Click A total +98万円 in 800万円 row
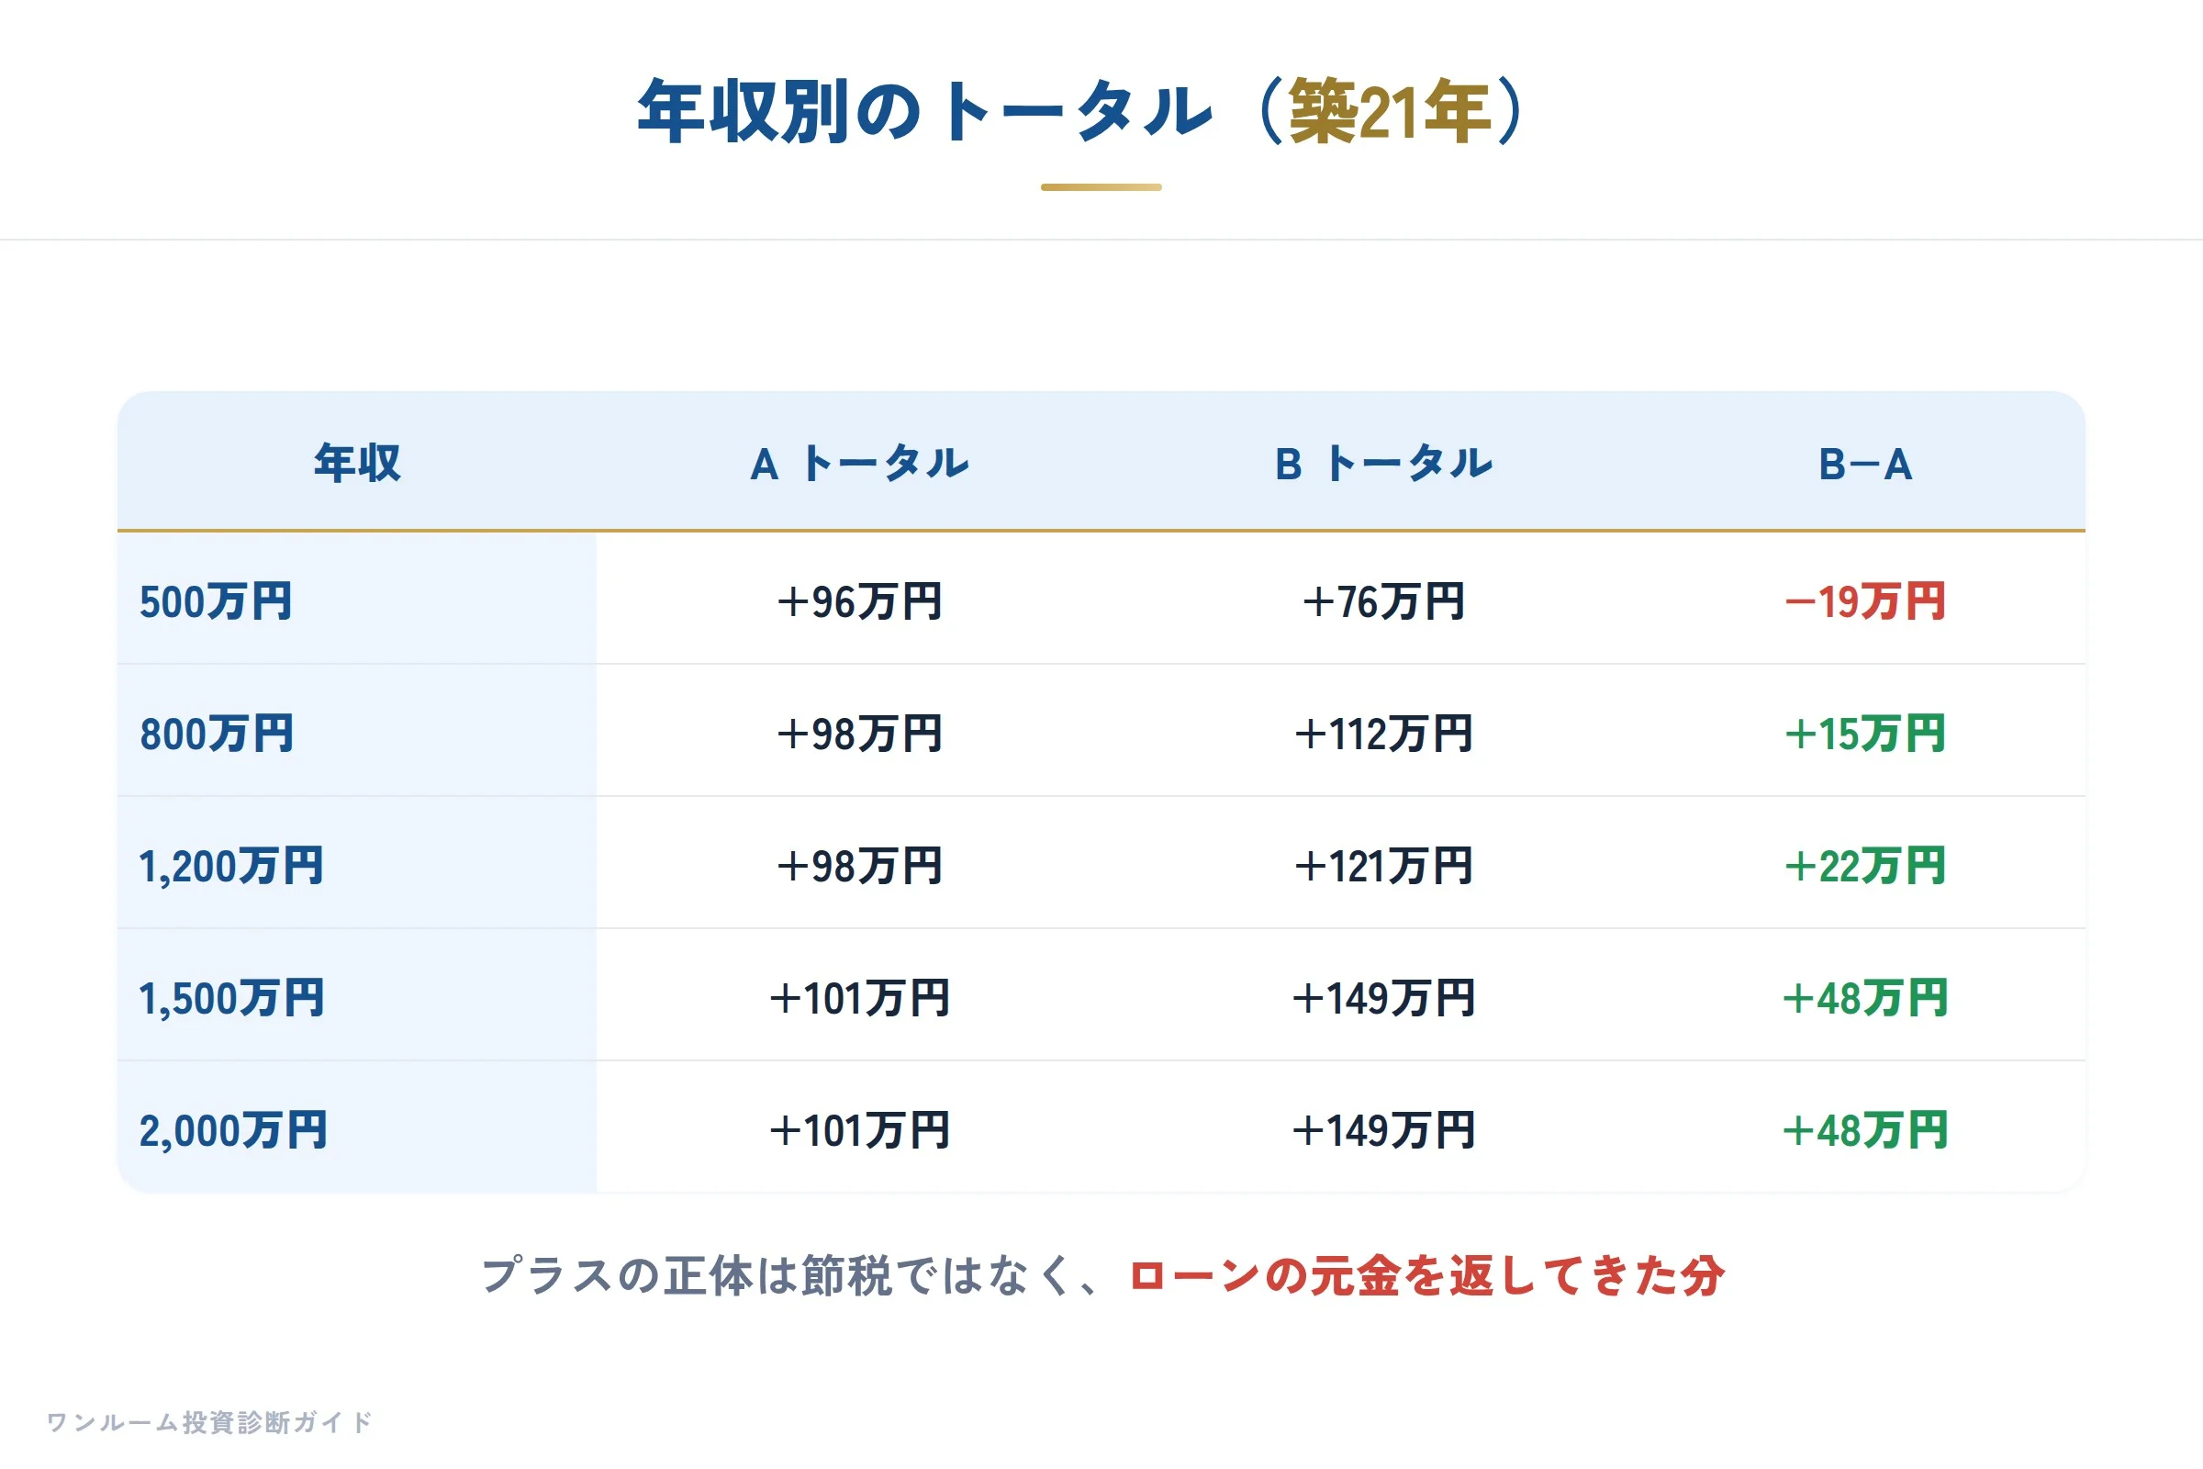 [x=860, y=734]
